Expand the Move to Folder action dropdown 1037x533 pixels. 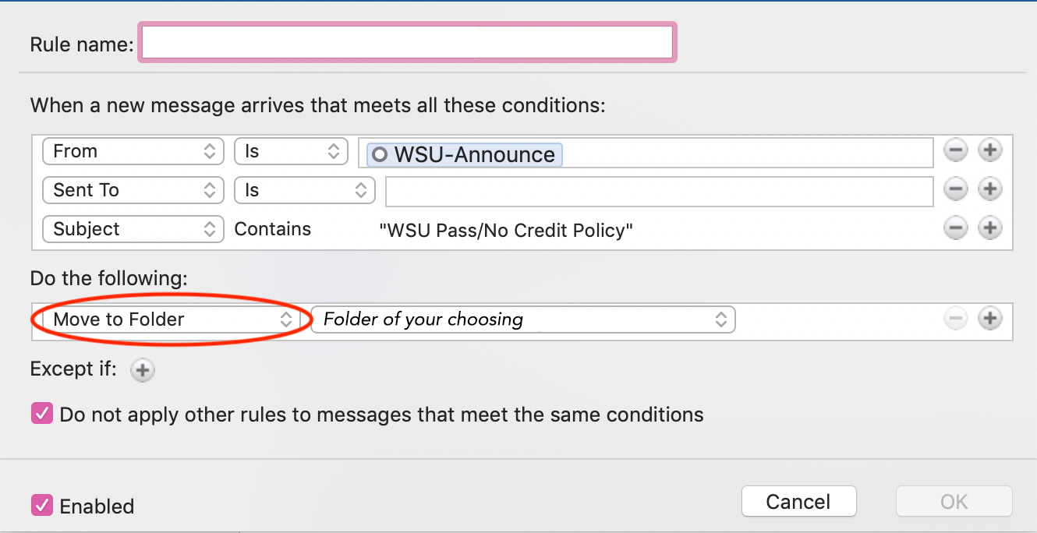171,319
